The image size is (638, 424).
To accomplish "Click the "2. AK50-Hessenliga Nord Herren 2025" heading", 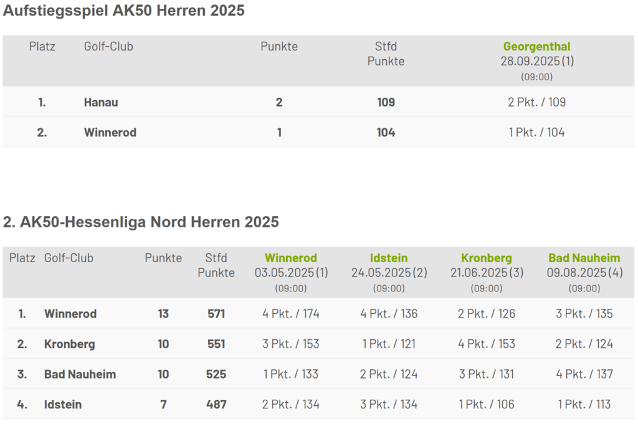I will [x=141, y=222].
